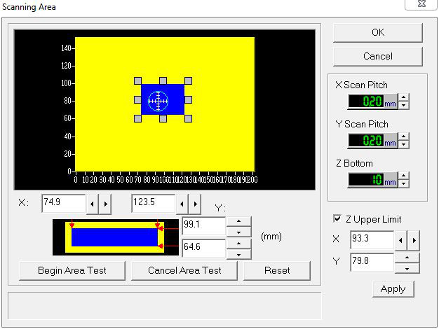The image size is (439, 329).
Task: Increase Z Bottom value
Action: pos(403,176)
